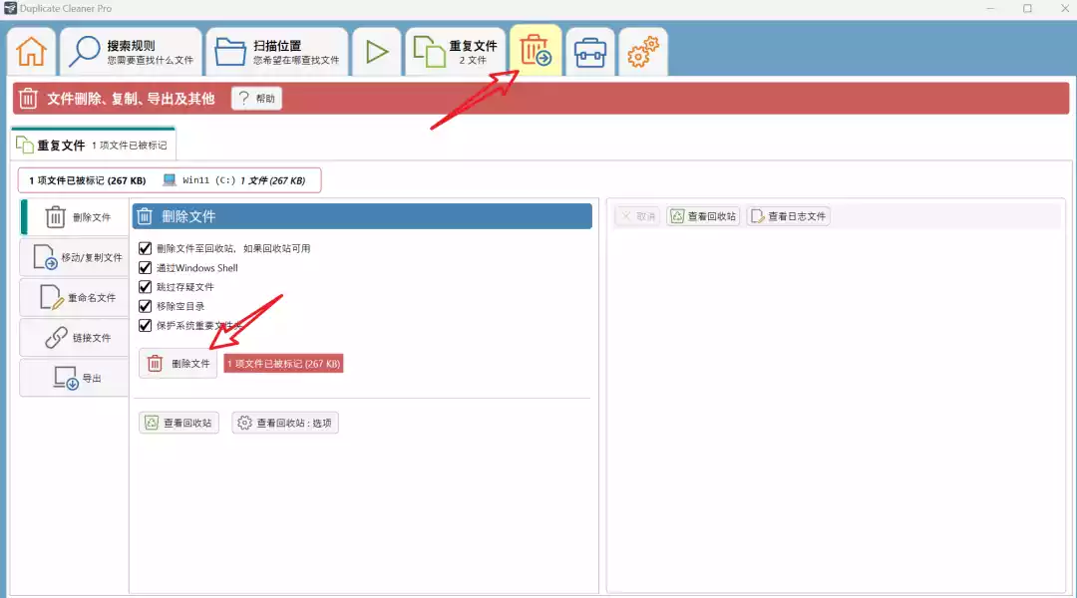
Task: Toggle 删除文件至回收站 checkbox
Action: pyautogui.click(x=146, y=248)
